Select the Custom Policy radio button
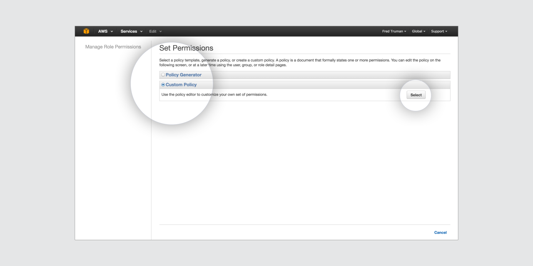 pos(163,85)
